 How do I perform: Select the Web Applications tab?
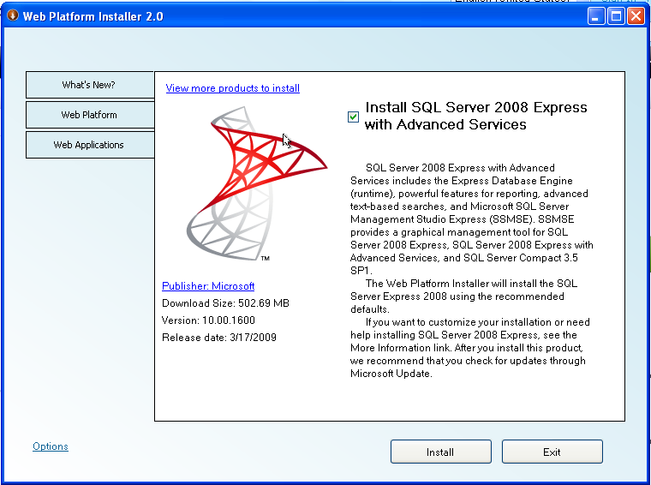coord(90,145)
